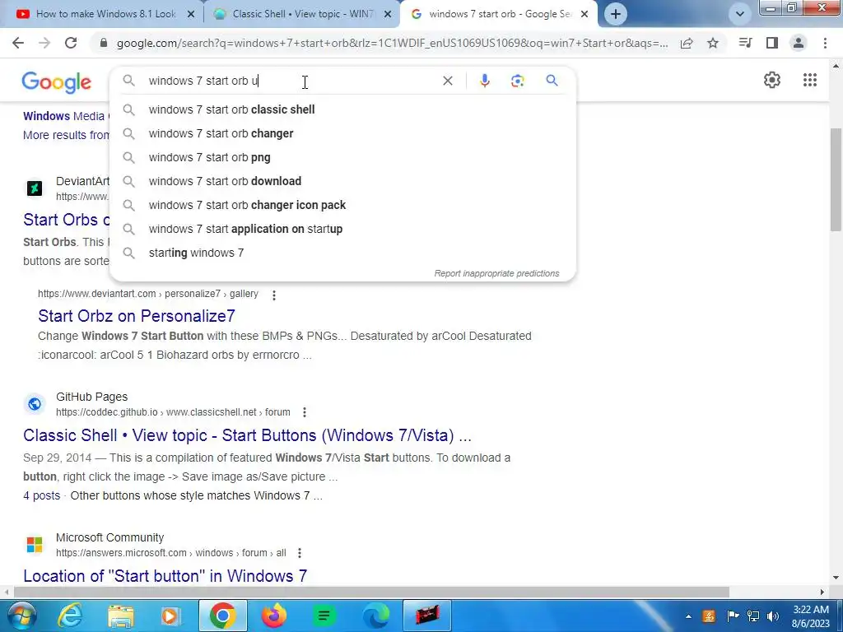The image size is (843, 632).
Task: Choose suggestion 'windows 7 start orb changer'
Action: click(x=342, y=133)
